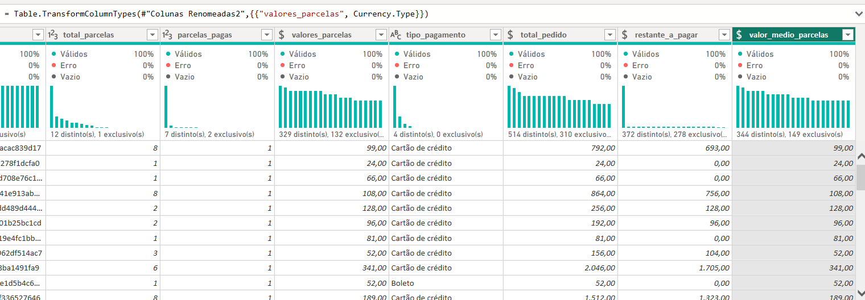Screen dimensions: 865x300
Task: Click the ABC text type icon of tipo_pagamento
Action: pos(396,35)
